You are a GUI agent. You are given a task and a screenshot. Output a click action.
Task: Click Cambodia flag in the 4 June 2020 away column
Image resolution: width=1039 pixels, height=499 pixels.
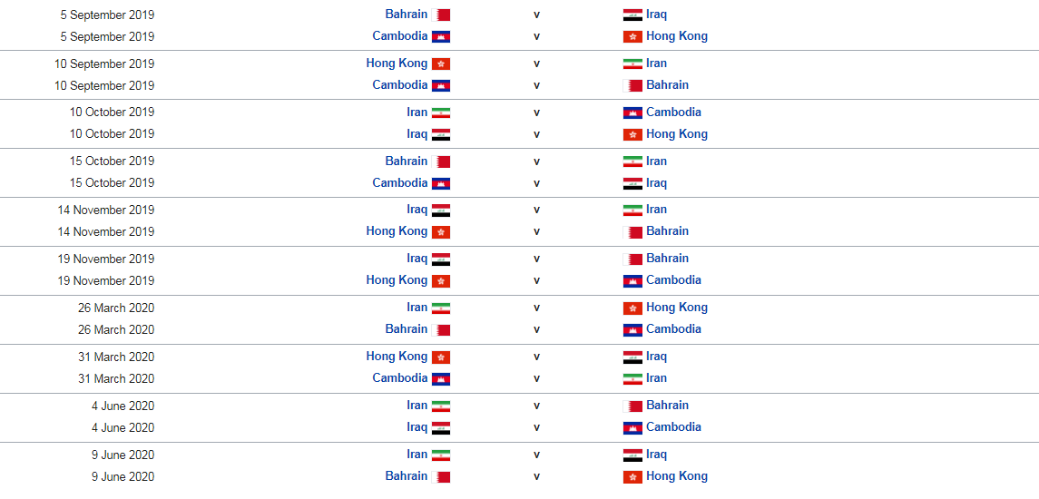632,427
